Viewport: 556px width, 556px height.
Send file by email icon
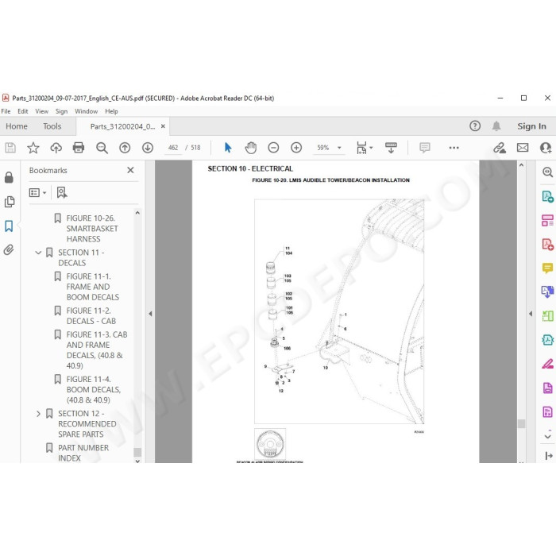tap(523, 148)
